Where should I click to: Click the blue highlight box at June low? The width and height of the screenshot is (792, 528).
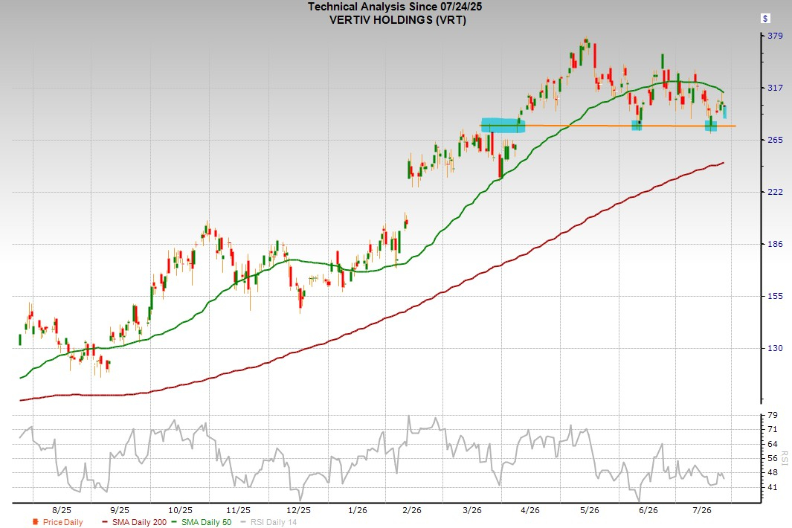637,125
